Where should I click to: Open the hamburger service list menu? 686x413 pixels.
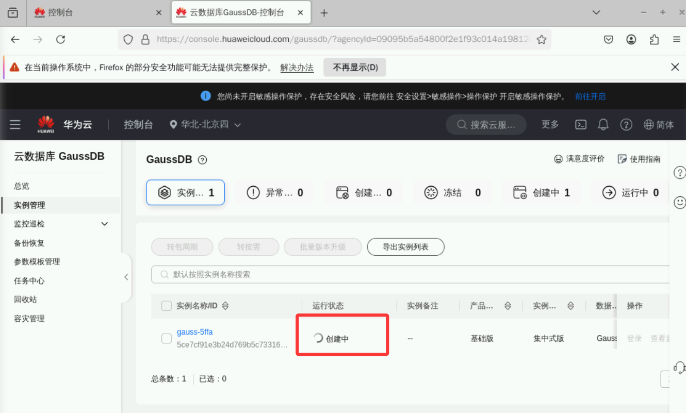coord(15,125)
